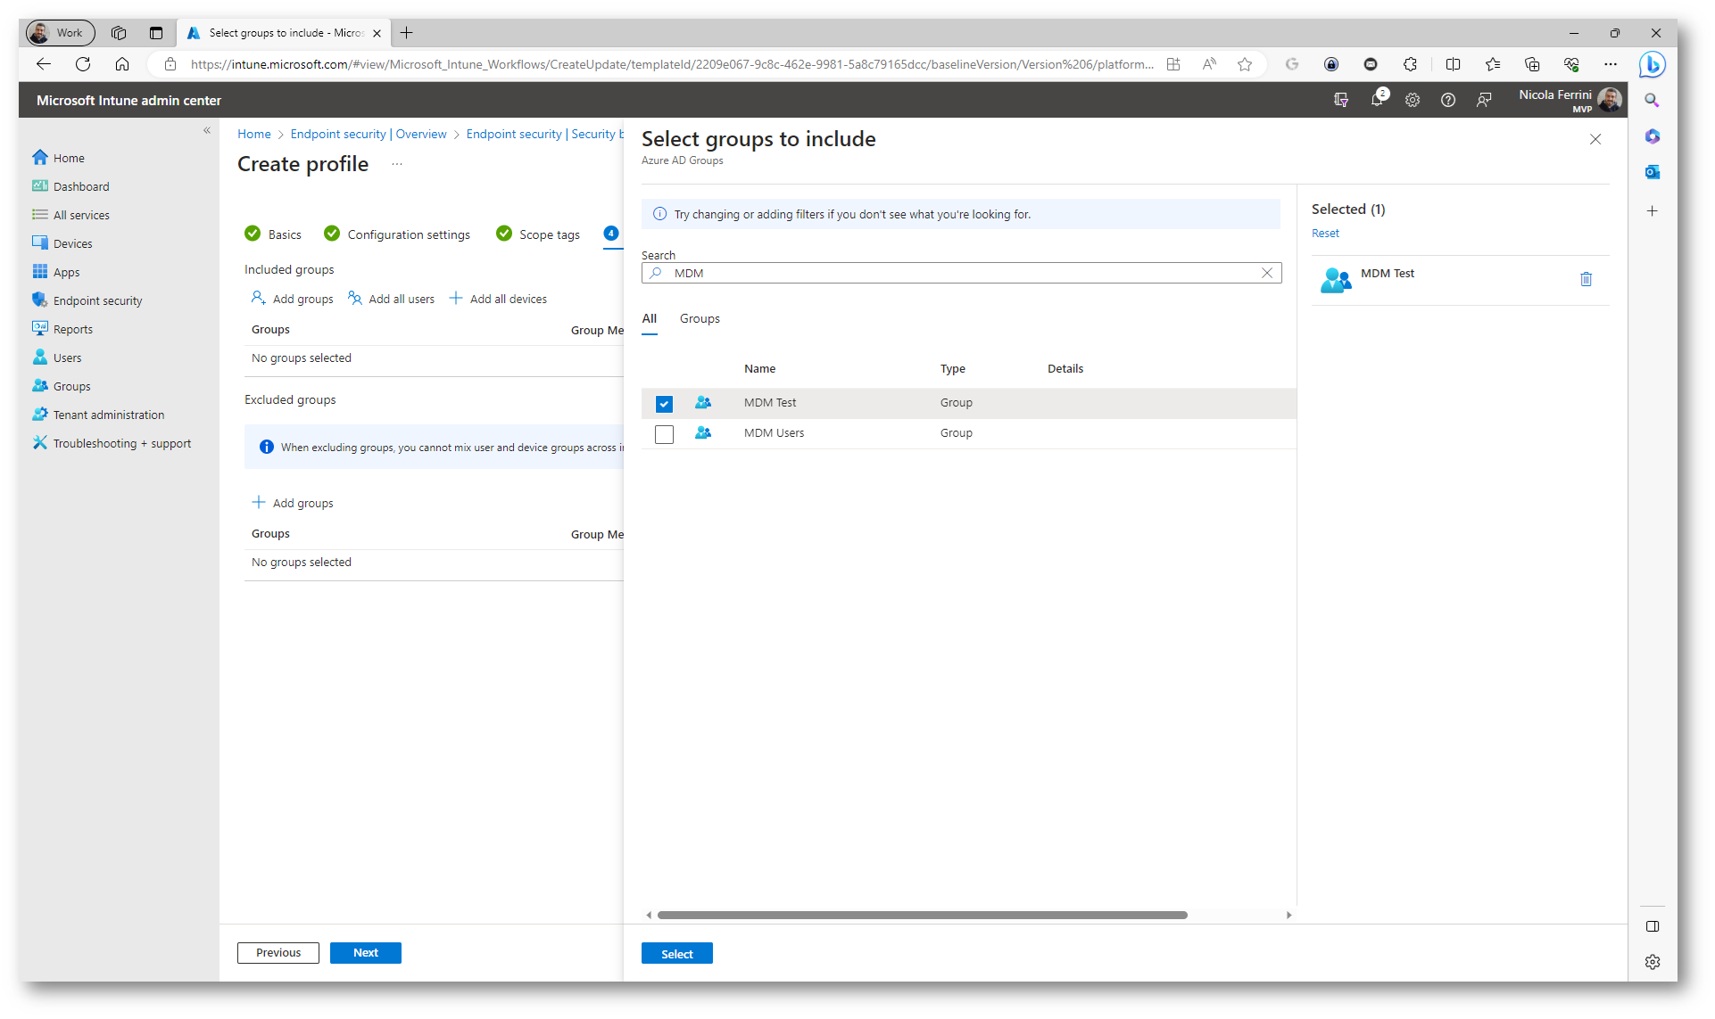1715x1019 pixels.
Task: Open Troubleshooting + support in the sidebar
Action: (122, 443)
